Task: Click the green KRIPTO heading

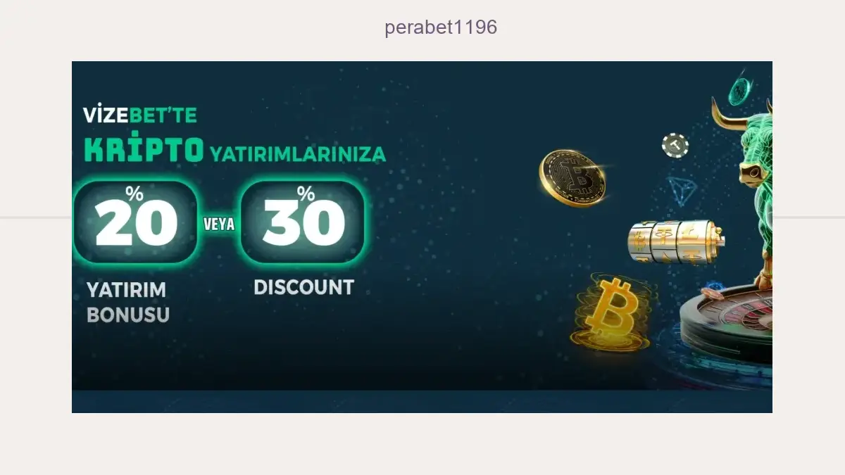Action: pyautogui.click(x=144, y=150)
